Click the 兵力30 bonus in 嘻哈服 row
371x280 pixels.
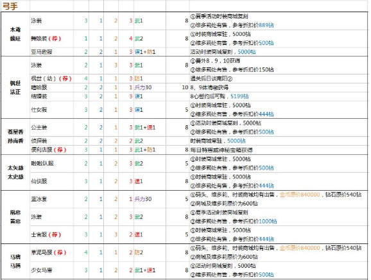point(143,87)
